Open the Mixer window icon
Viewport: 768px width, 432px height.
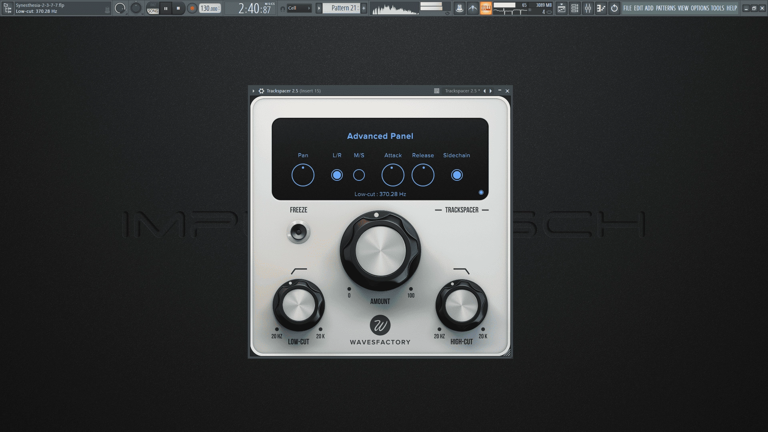[x=588, y=8]
